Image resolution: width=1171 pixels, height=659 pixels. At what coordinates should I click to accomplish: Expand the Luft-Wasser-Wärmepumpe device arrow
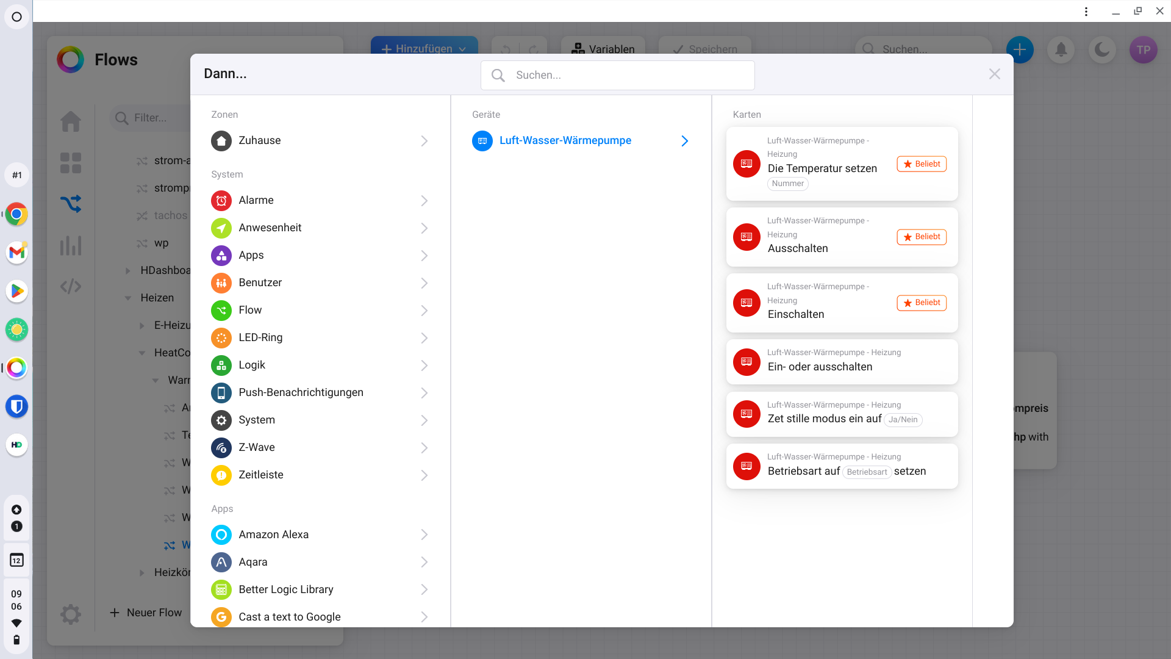[x=684, y=141]
